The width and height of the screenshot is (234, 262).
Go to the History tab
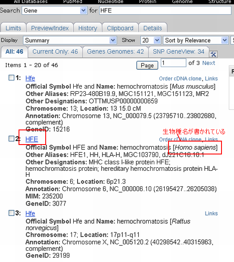click(88, 28)
